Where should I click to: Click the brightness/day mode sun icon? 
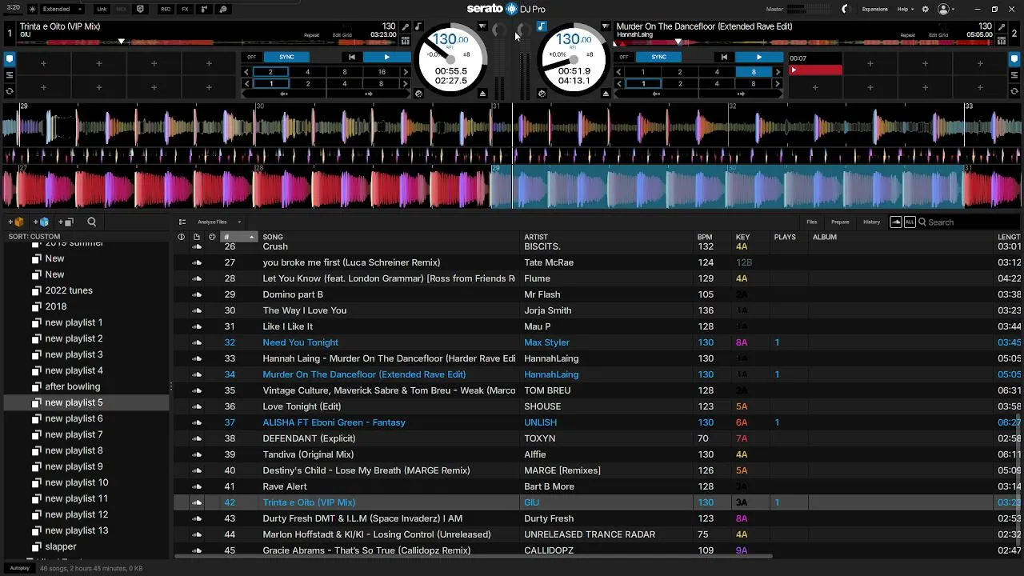32,9
